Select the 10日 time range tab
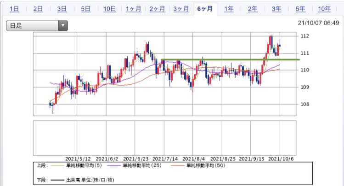 [x=110, y=9]
